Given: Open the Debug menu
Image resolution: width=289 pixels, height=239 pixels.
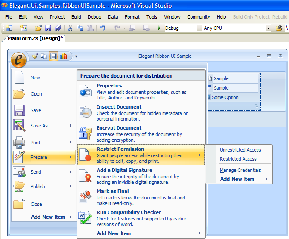Looking at the screenshot, I should click(x=94, y=17).
